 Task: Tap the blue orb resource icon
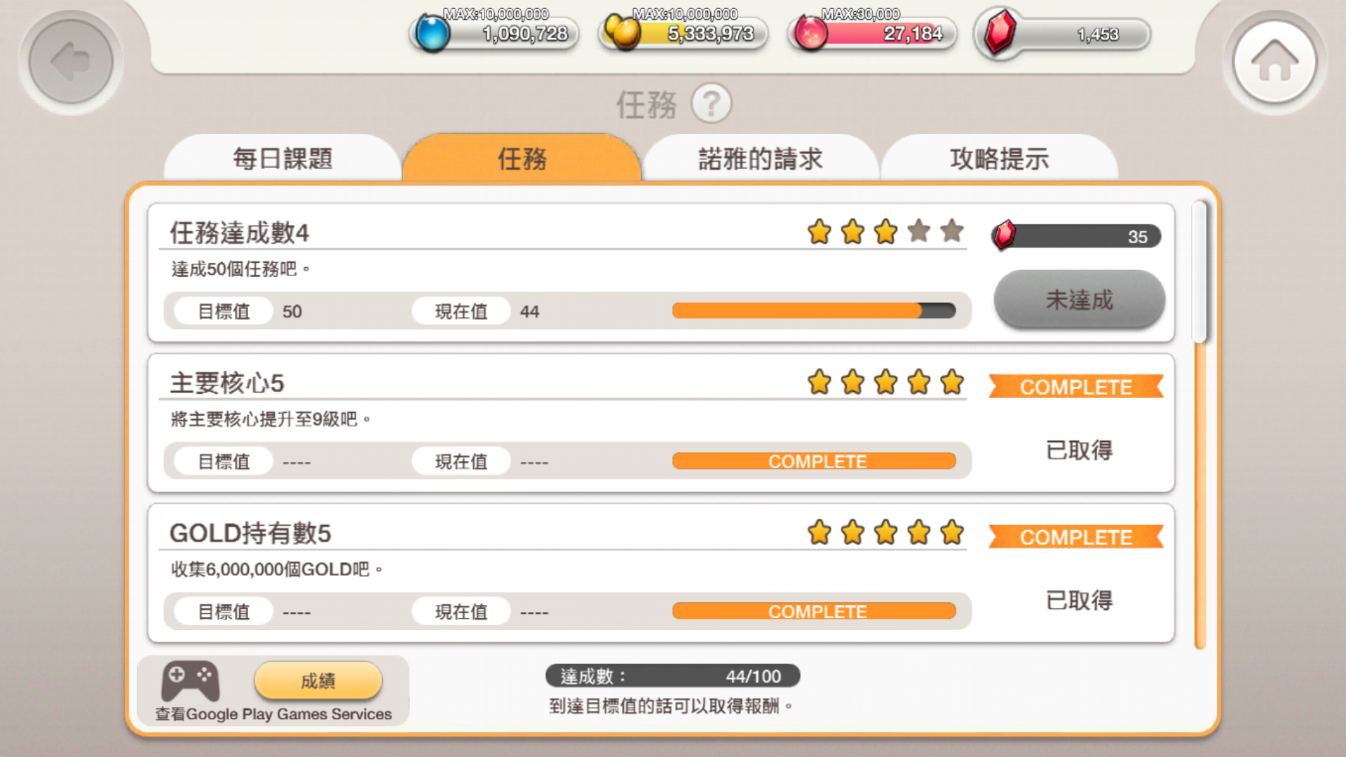click(433, 34)
